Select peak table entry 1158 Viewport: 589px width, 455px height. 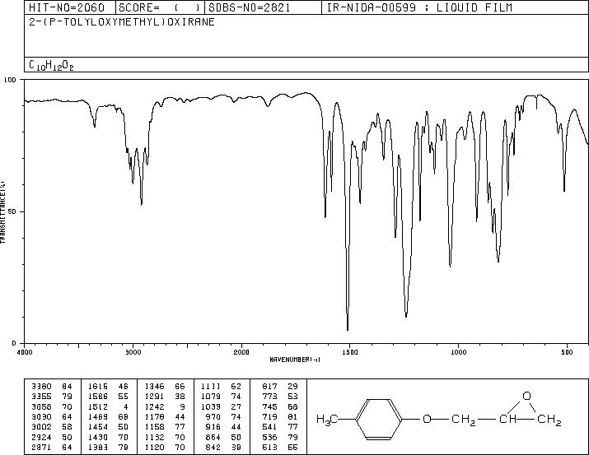coord(154,427)
